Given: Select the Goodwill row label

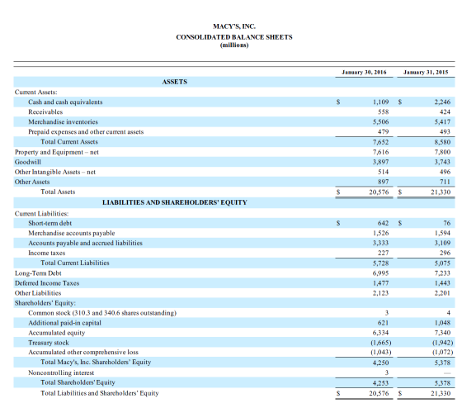Looking at the screenshot, I should (28, 162).
